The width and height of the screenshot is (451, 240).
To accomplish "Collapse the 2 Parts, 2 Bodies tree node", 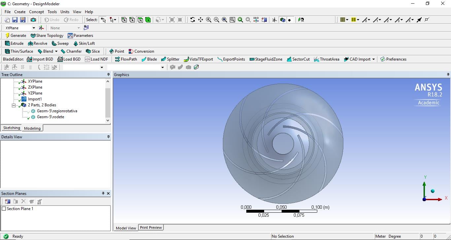I will pos(14,105).
